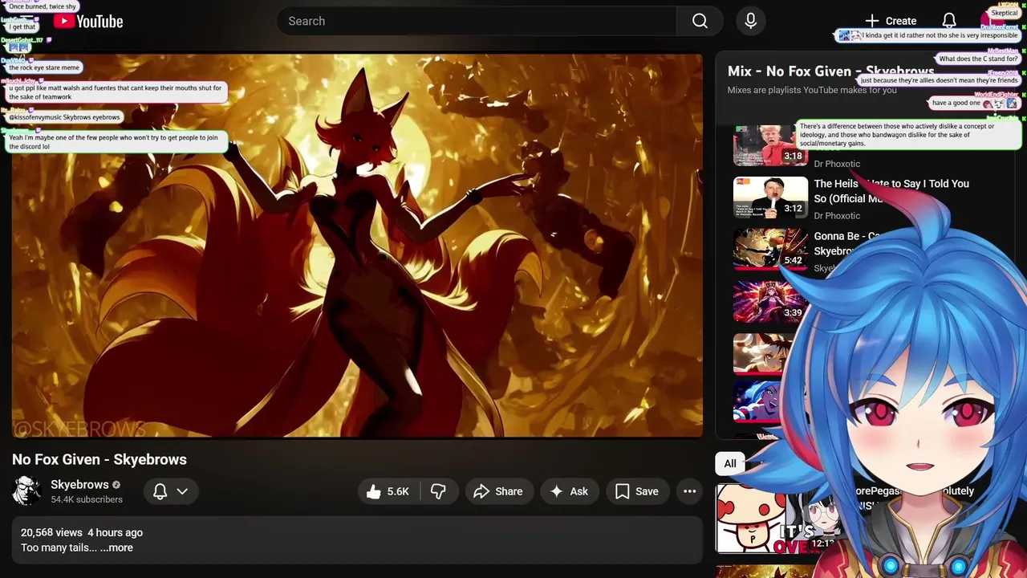1027x578 pixels.
Task: Click the 54.4K subscribers text
Action: 87,499
